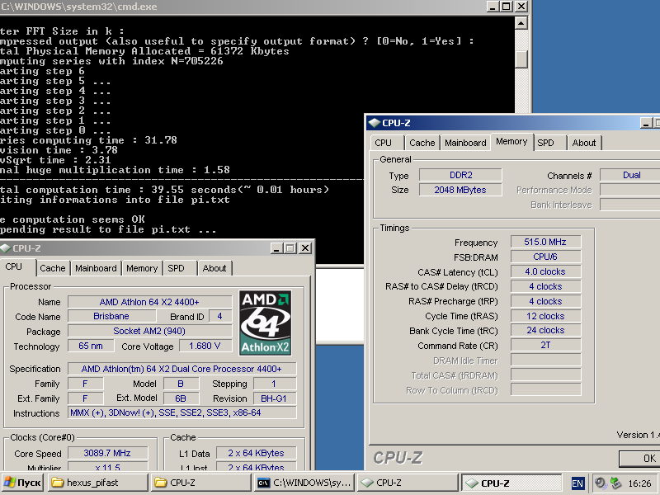
Task: Open Mainboard tab in processor CPU-Z window
Action: point(96,268)
